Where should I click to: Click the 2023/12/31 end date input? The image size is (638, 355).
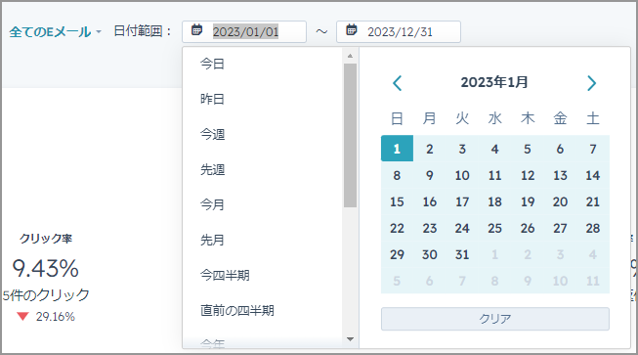(399, 31)
